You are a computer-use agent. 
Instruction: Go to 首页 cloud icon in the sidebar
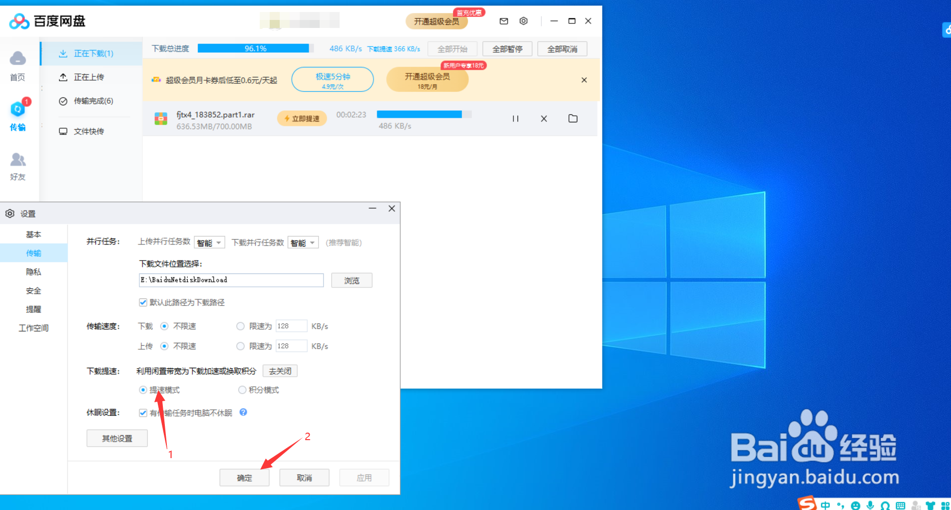point(17,58)
